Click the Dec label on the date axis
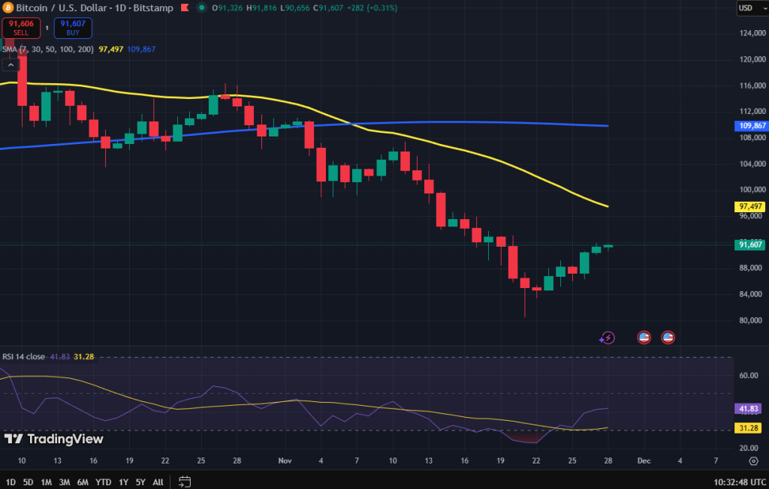Image resolution: width=769 pixels, height=489 pixels. point(644,460)
